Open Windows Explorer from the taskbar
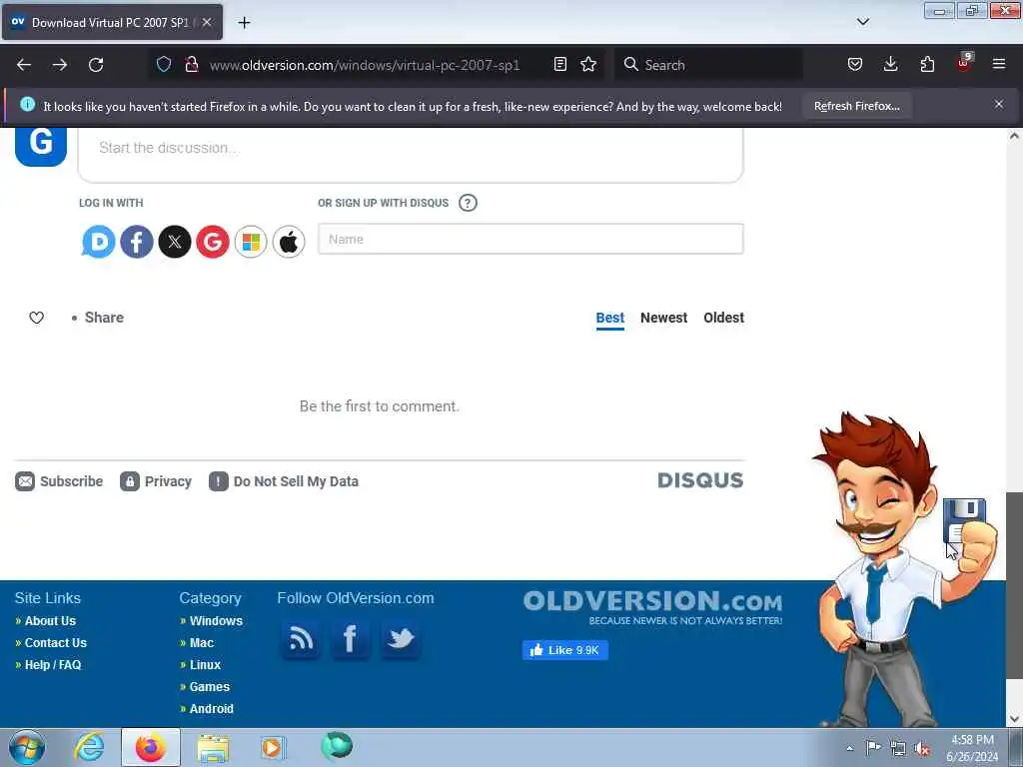Viewport: 1023px width, 767px height. coord(213,748)
